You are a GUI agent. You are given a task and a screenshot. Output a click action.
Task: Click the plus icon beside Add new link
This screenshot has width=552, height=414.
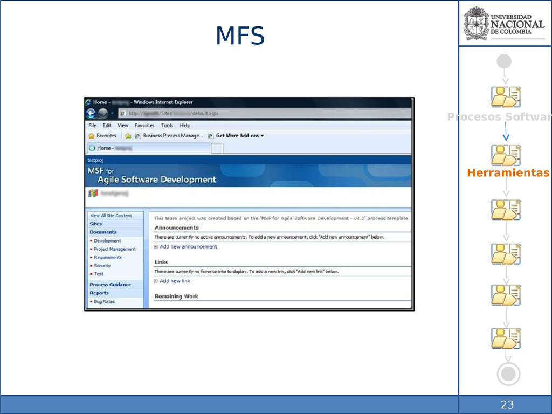tap(156, 281)
